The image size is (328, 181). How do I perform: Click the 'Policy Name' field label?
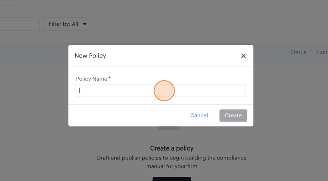(x=91, y=79)
